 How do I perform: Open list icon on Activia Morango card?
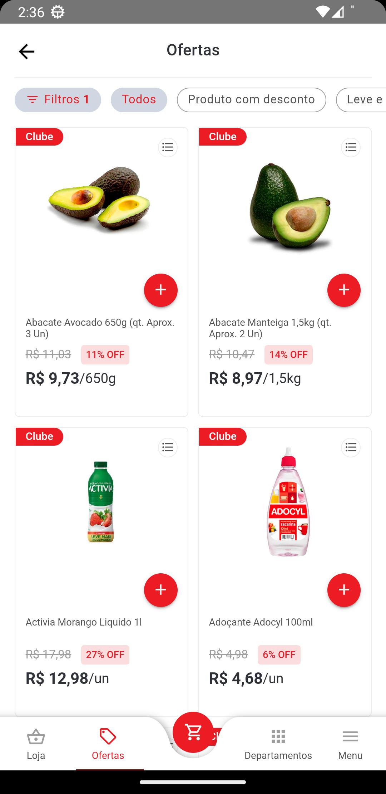coord(168,447)
